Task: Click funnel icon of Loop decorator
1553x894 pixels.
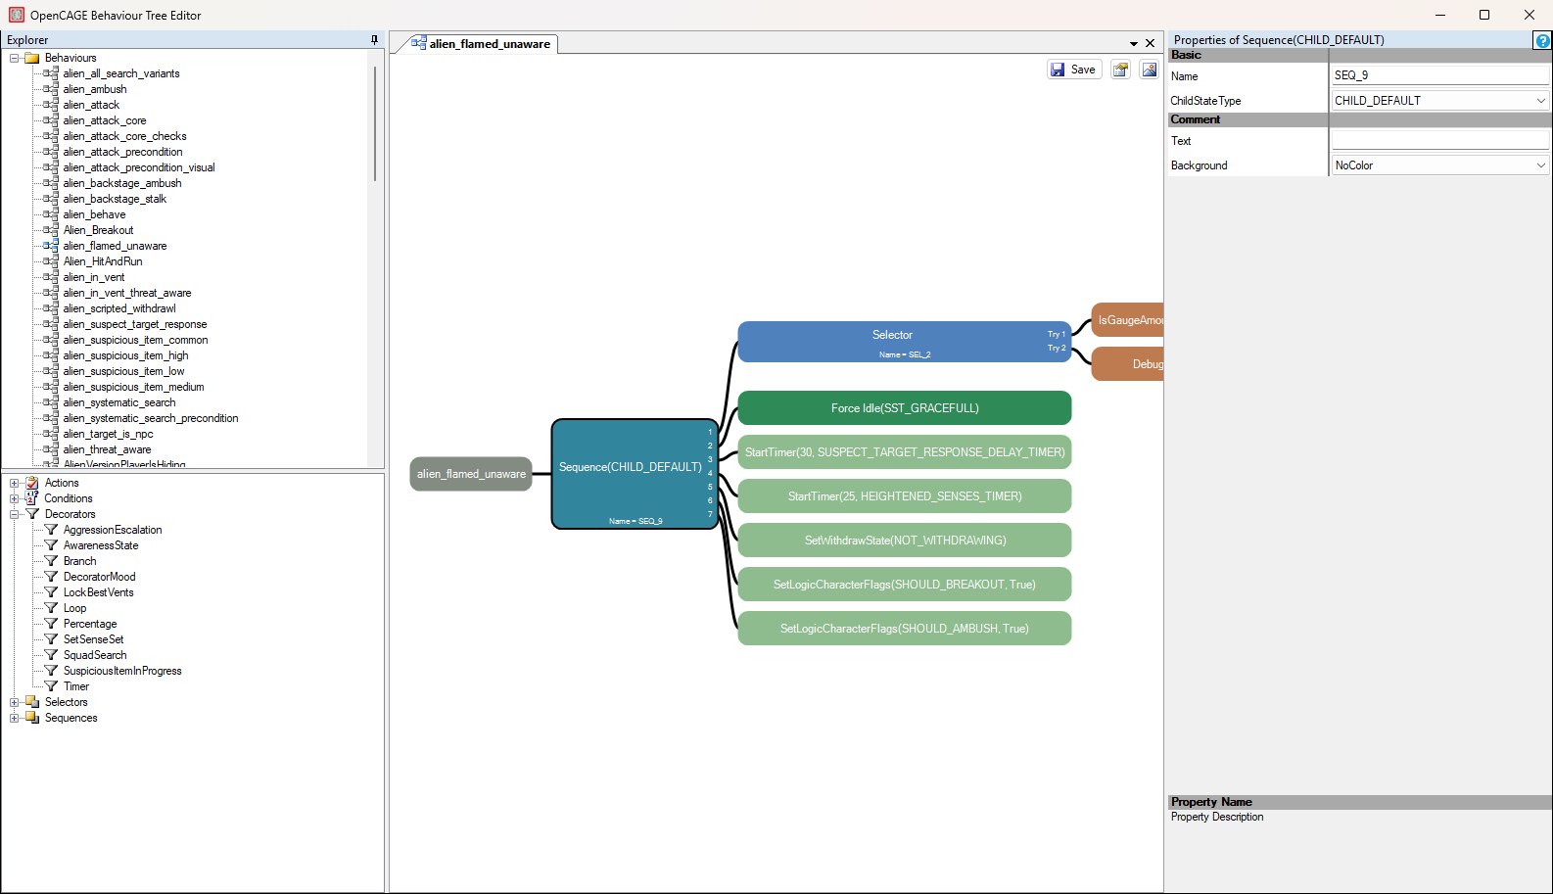Action: click(x=51, y=608)
